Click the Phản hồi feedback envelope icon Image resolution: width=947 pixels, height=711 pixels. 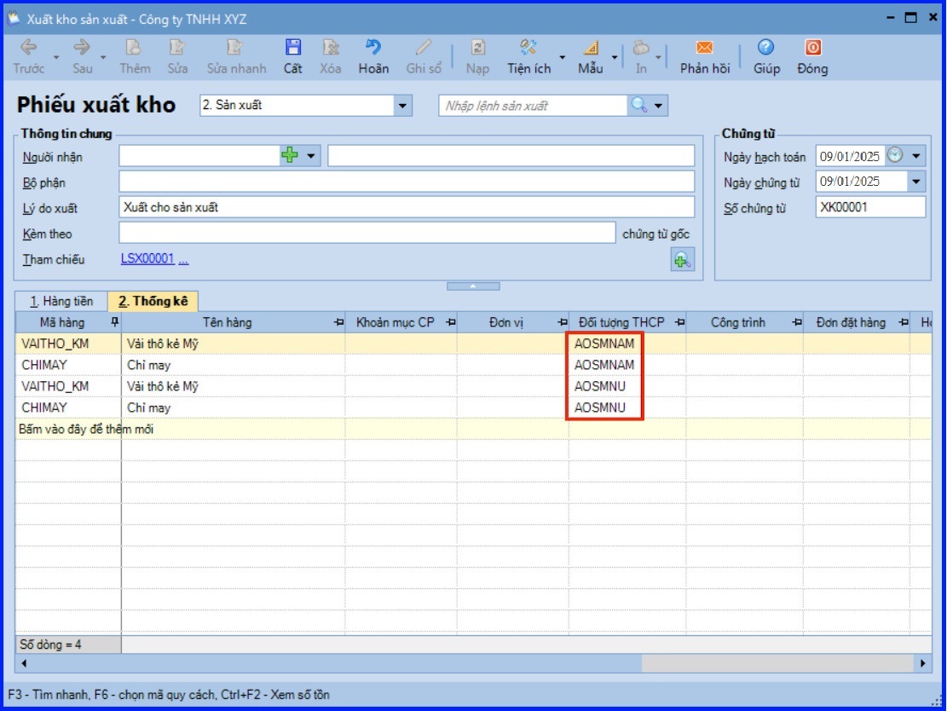704,49
